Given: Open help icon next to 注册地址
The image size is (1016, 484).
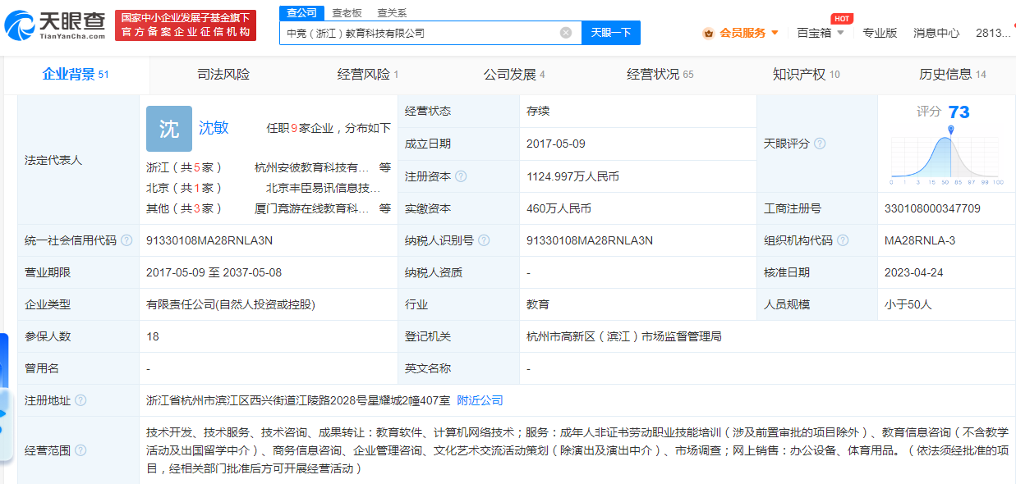Looking at the screenshot, I should point(80,400).
